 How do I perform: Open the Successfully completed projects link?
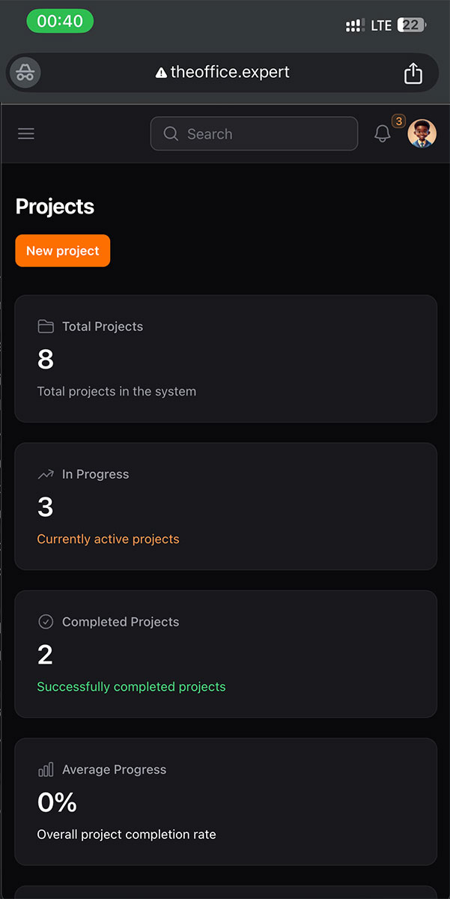pos(131,686)
